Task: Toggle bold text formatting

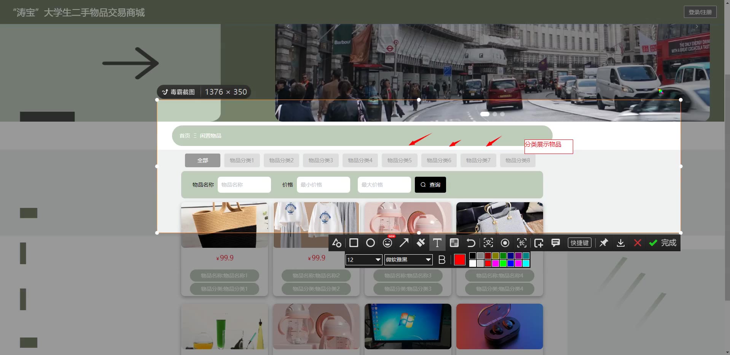Action: pyautogui.click(x=442, y=260)
